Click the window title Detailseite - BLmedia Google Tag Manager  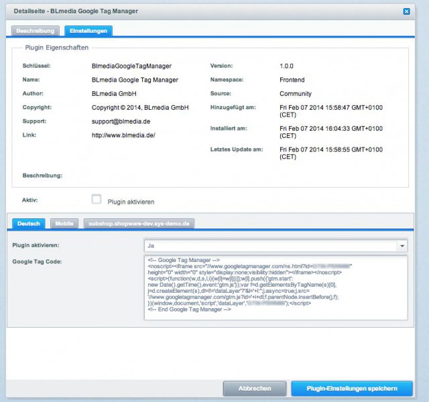[x=76, y=11]
